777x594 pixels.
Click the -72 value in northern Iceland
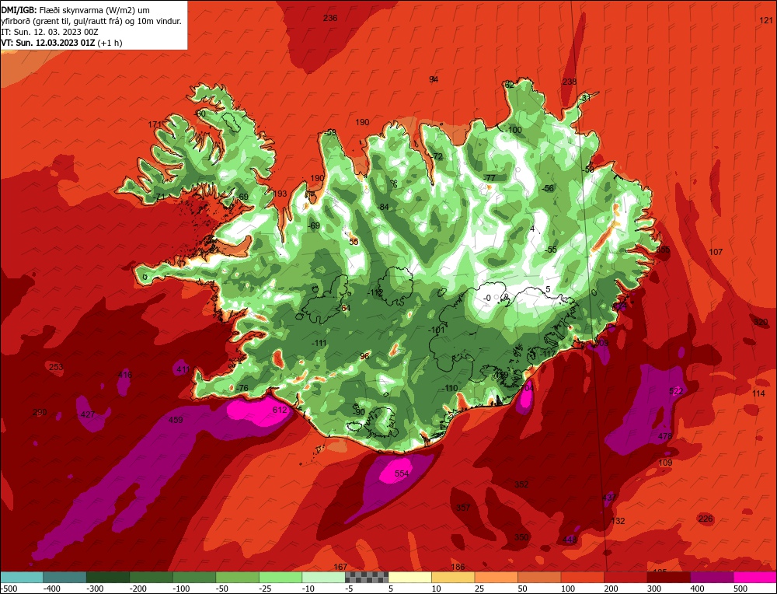(x=437, y=156)
